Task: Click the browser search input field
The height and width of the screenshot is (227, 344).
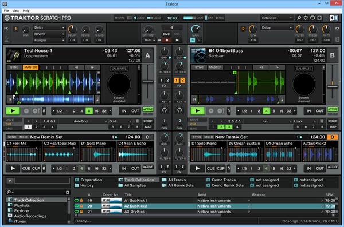Action: [x=38, y=192]
